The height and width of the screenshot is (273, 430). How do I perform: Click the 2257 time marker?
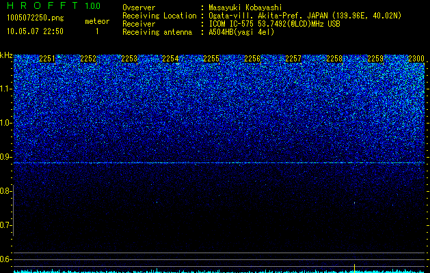tap(293, 59)
